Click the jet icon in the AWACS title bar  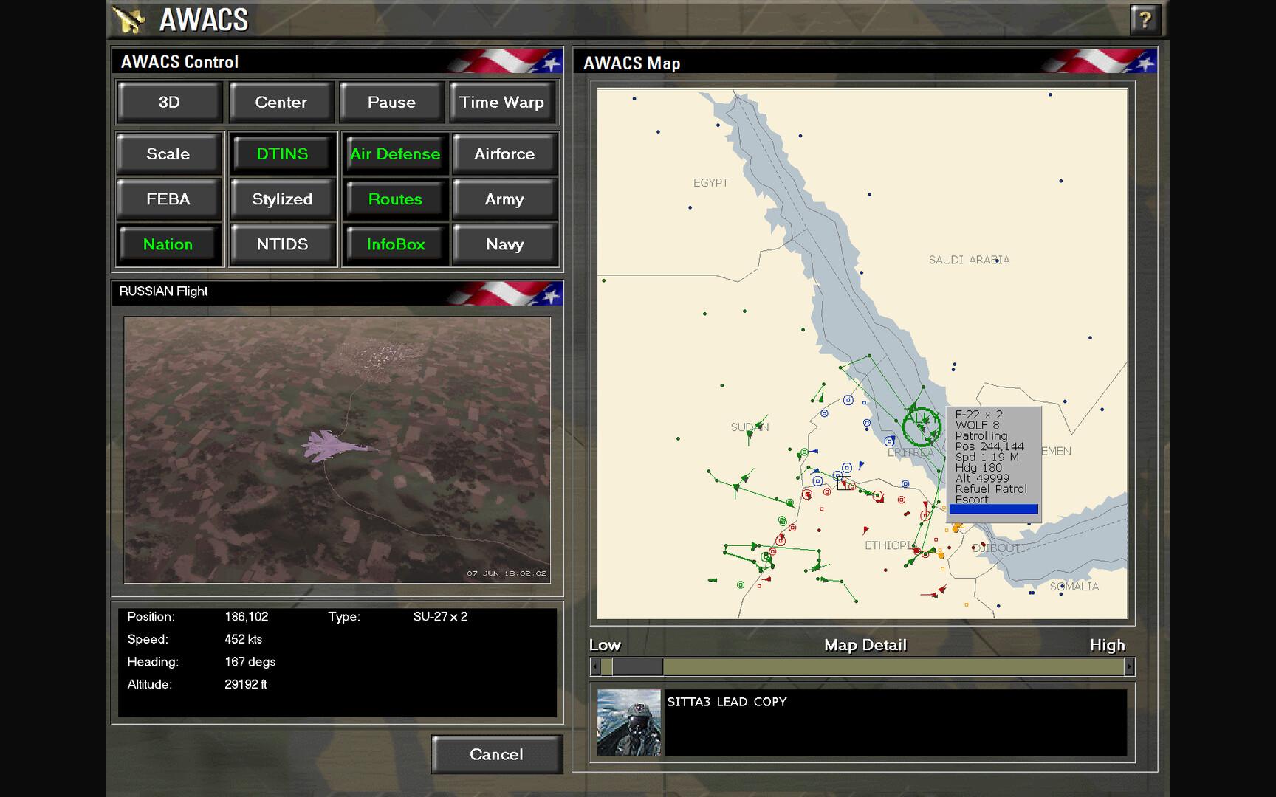(127, 20)
